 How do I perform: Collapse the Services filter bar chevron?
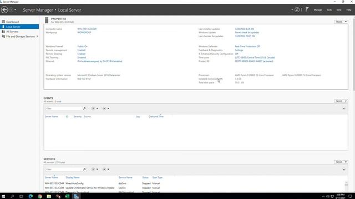click(344, 170)
